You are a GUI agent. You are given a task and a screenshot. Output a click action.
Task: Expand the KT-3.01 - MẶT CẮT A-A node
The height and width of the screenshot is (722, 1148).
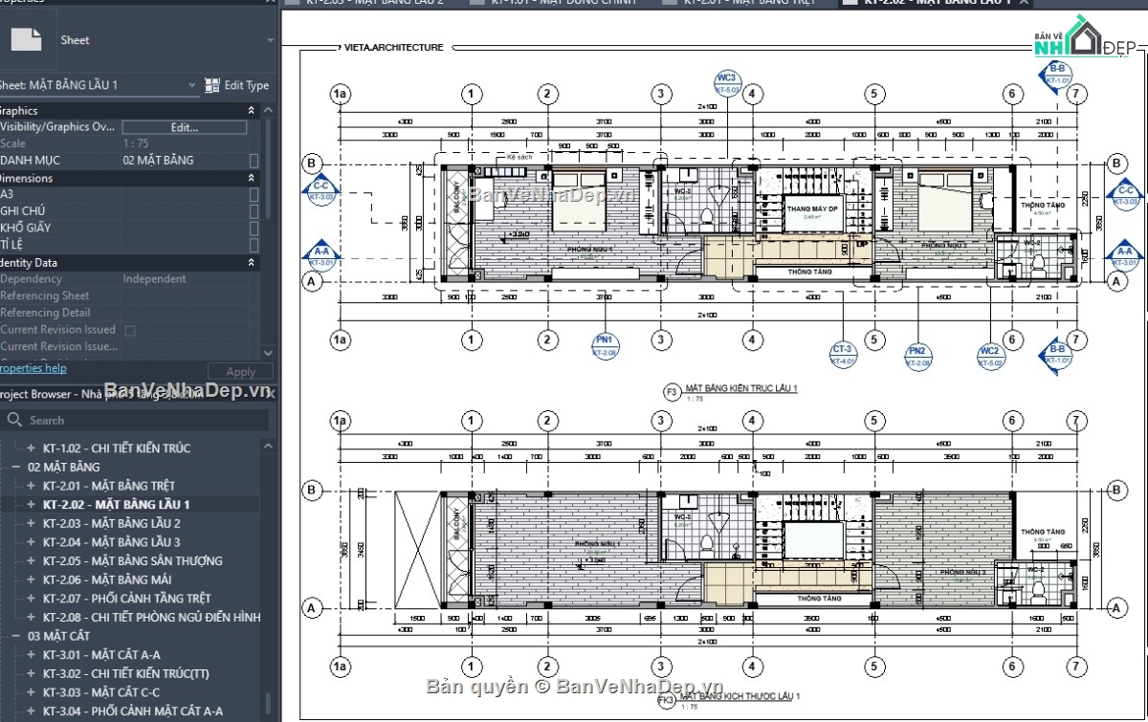click(x=31, y=654)
